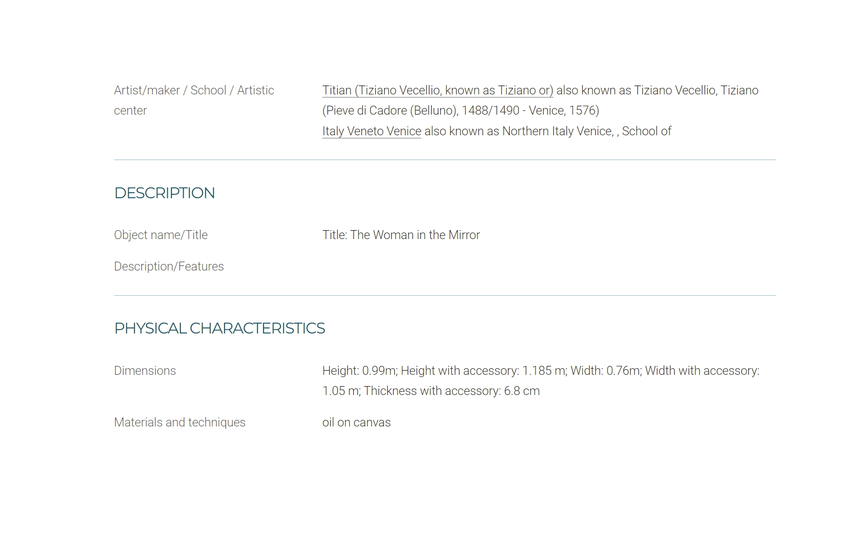This screenshot has height=542, width=848.
Task: Select the 'oil on canvas' value
Action: (356, 422)
